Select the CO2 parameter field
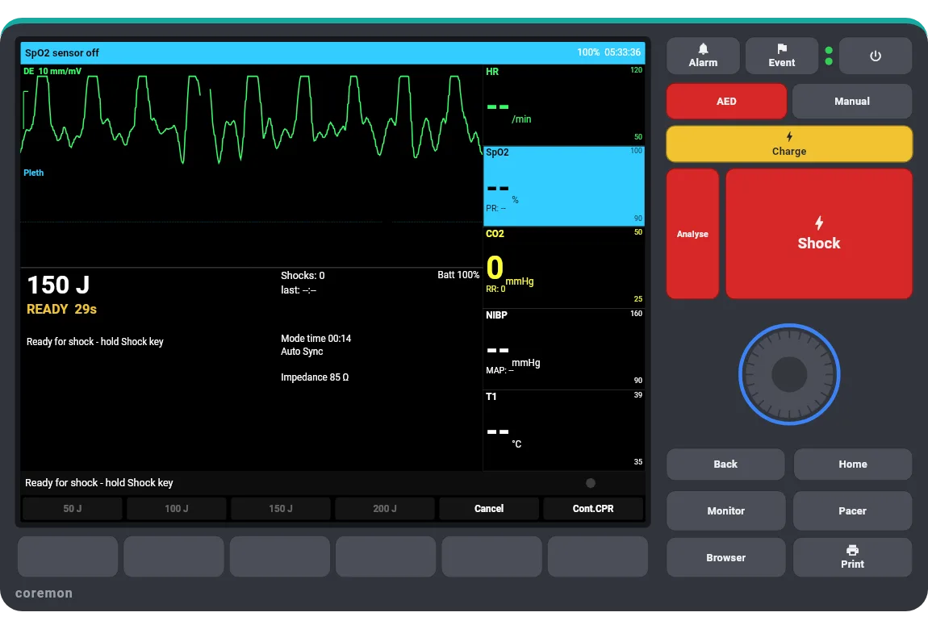The height and width of the screenshot is (629, 928). click(563, 267)
